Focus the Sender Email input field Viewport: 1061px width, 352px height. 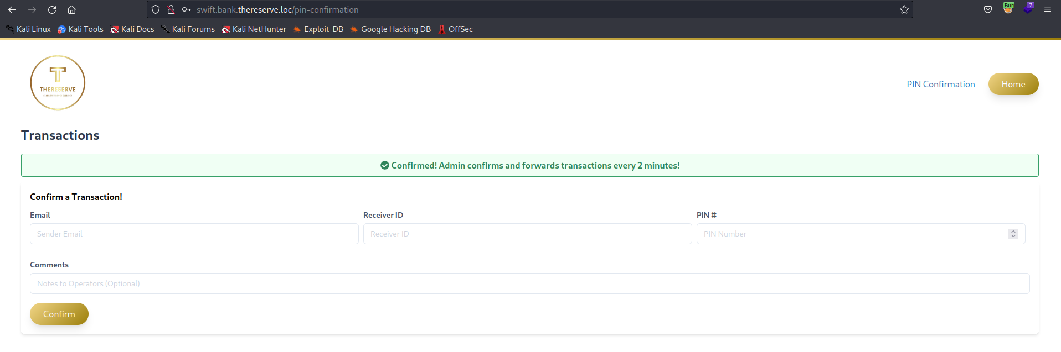click(x=194, y=234)
